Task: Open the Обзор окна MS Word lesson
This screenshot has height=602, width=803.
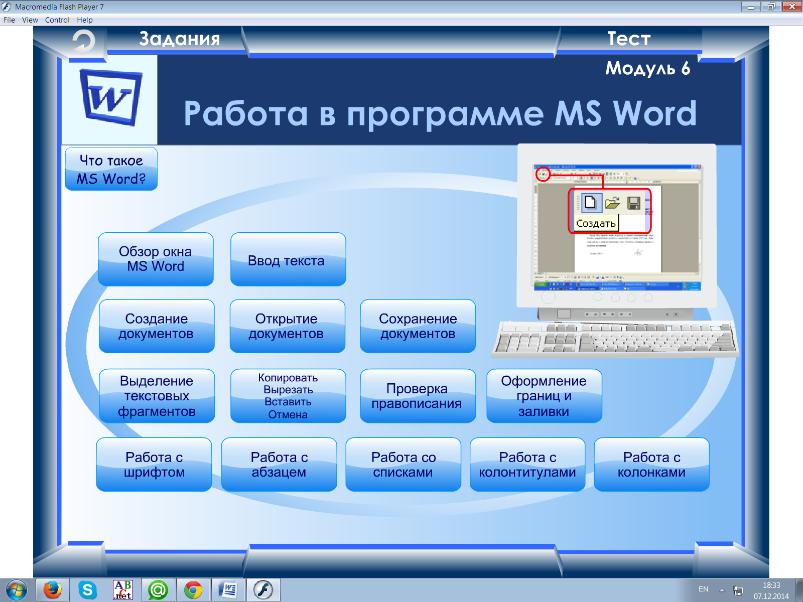Action: point(156,259)
